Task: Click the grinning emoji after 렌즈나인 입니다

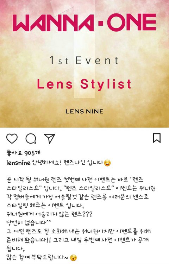Action: tap(107, 163)
